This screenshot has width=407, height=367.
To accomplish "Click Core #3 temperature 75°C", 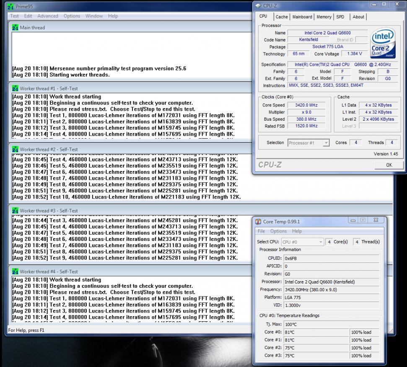I will (x=316, y=356).
